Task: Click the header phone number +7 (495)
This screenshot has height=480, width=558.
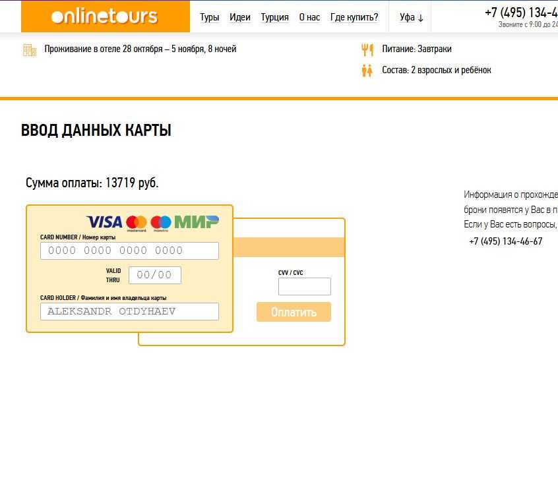Action: (520, 13)
